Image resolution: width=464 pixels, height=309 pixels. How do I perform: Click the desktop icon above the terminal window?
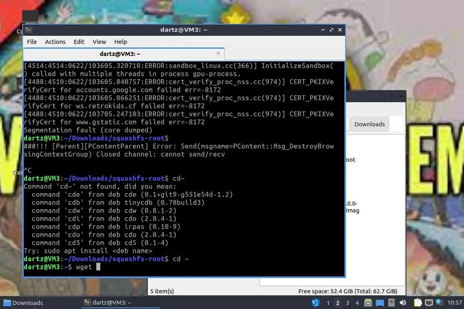point(30,16)
